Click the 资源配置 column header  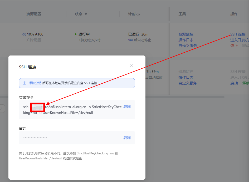pos(34,14)
